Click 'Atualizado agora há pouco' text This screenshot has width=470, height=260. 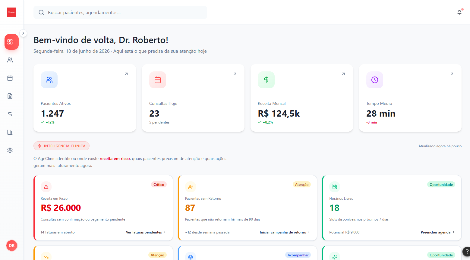pyautogui.click(x=440, y=146)
